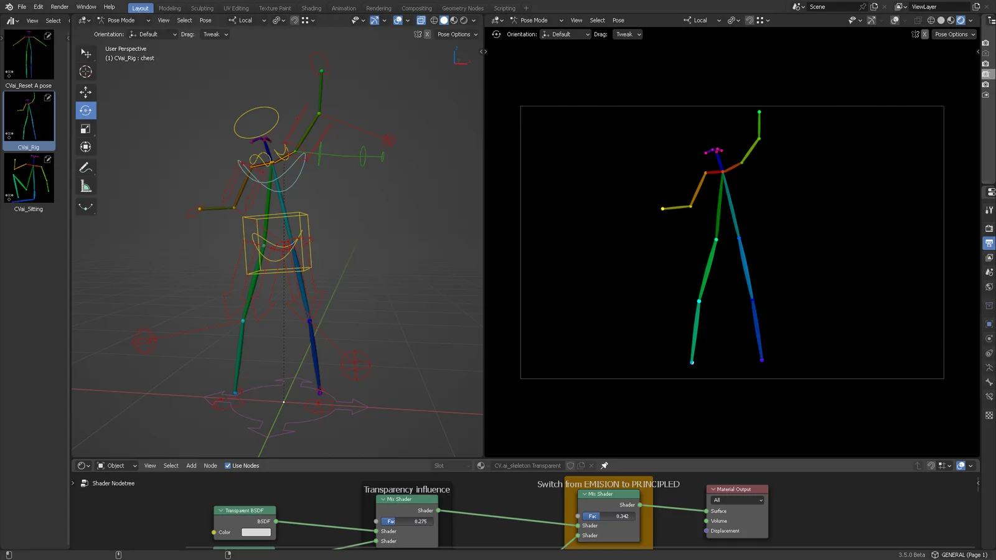Toggle X-ray mode in the left viewport

pos(421,20)
